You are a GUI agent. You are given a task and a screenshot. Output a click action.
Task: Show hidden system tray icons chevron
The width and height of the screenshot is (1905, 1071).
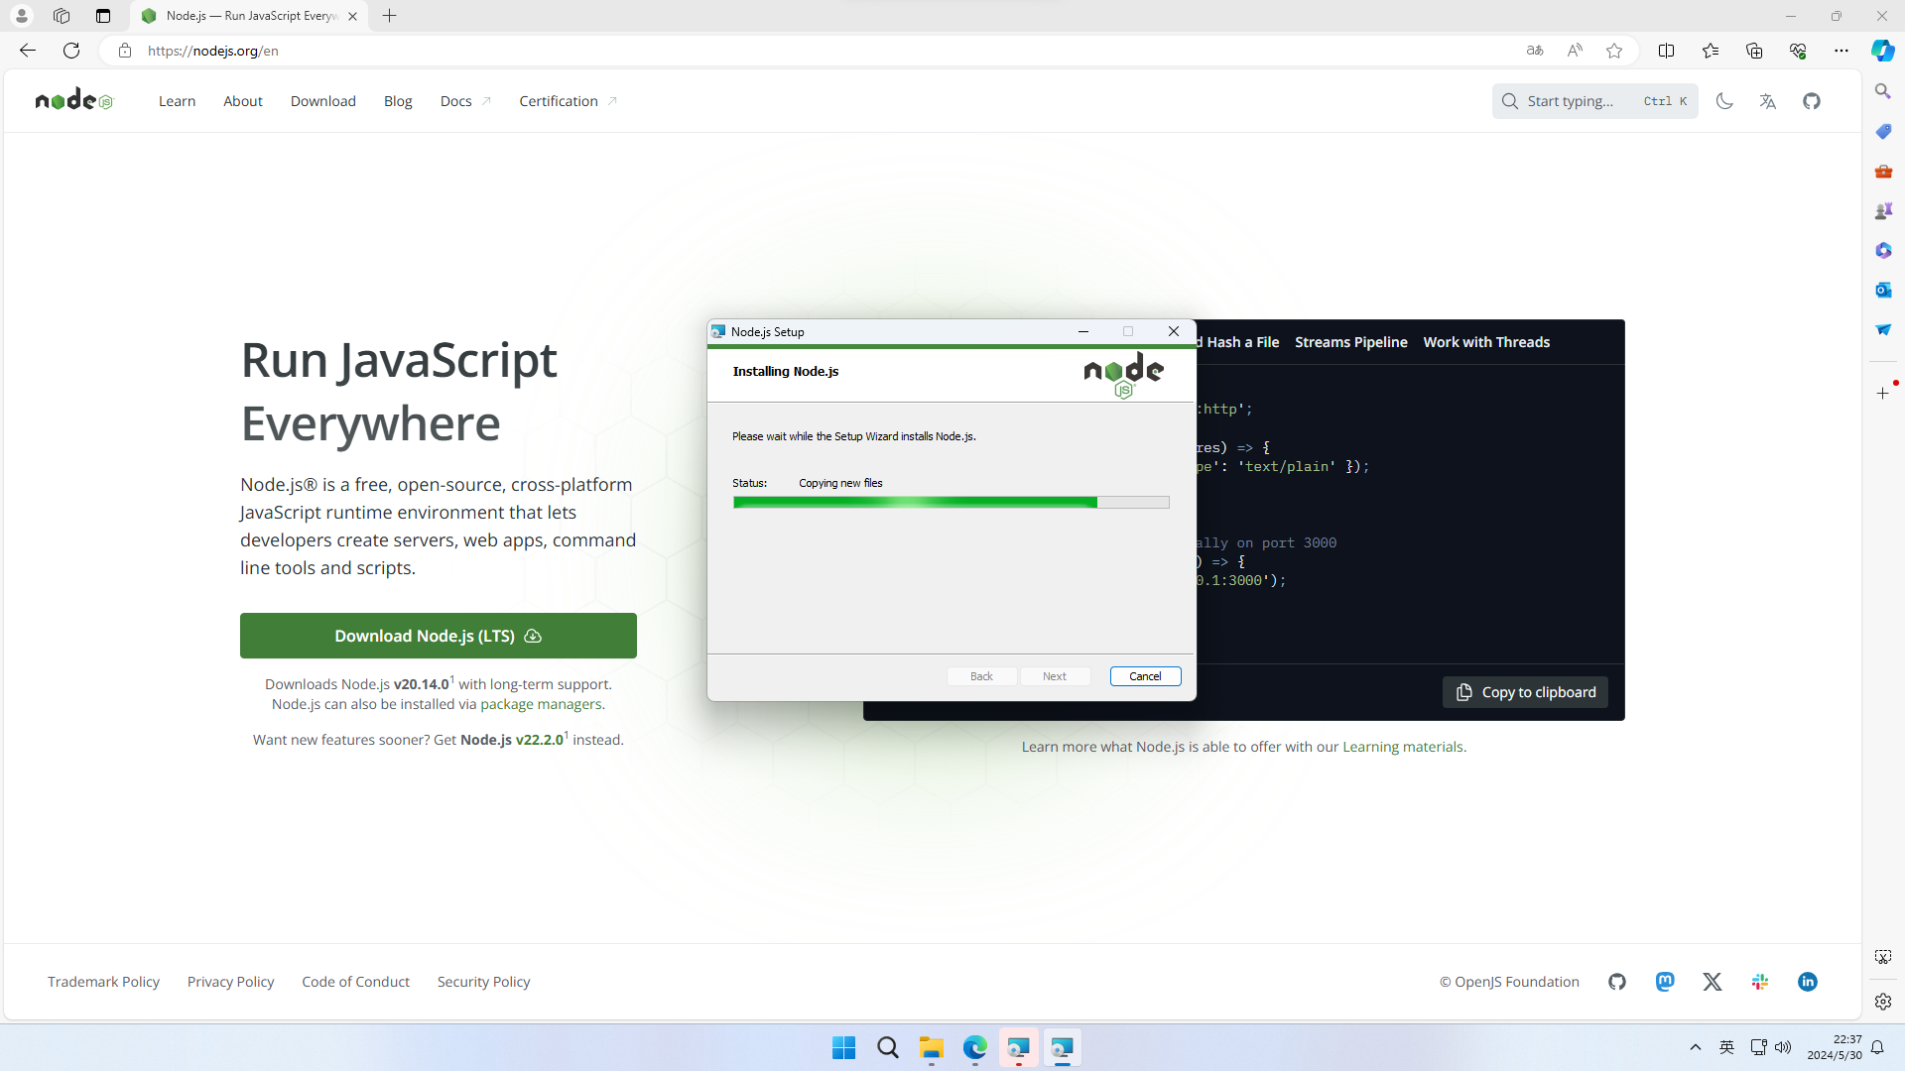[1696, 1047]
